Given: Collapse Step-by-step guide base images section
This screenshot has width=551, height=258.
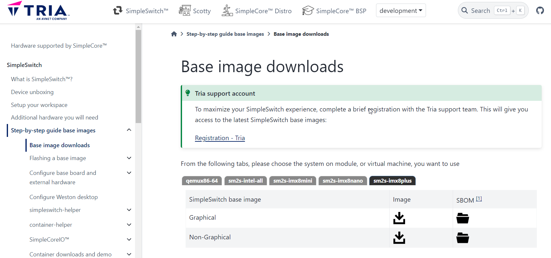Looking at the screenshot, I should pos(129,130).
